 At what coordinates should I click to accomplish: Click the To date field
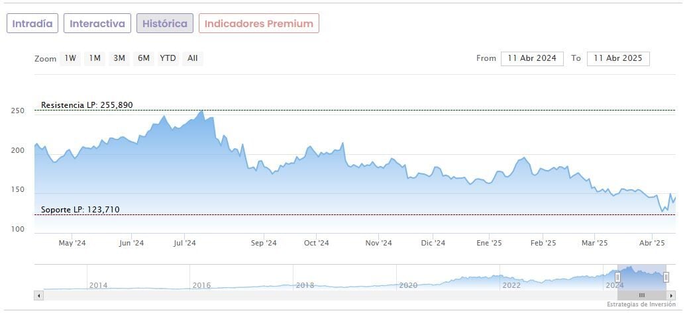click(x=618, y=58)
